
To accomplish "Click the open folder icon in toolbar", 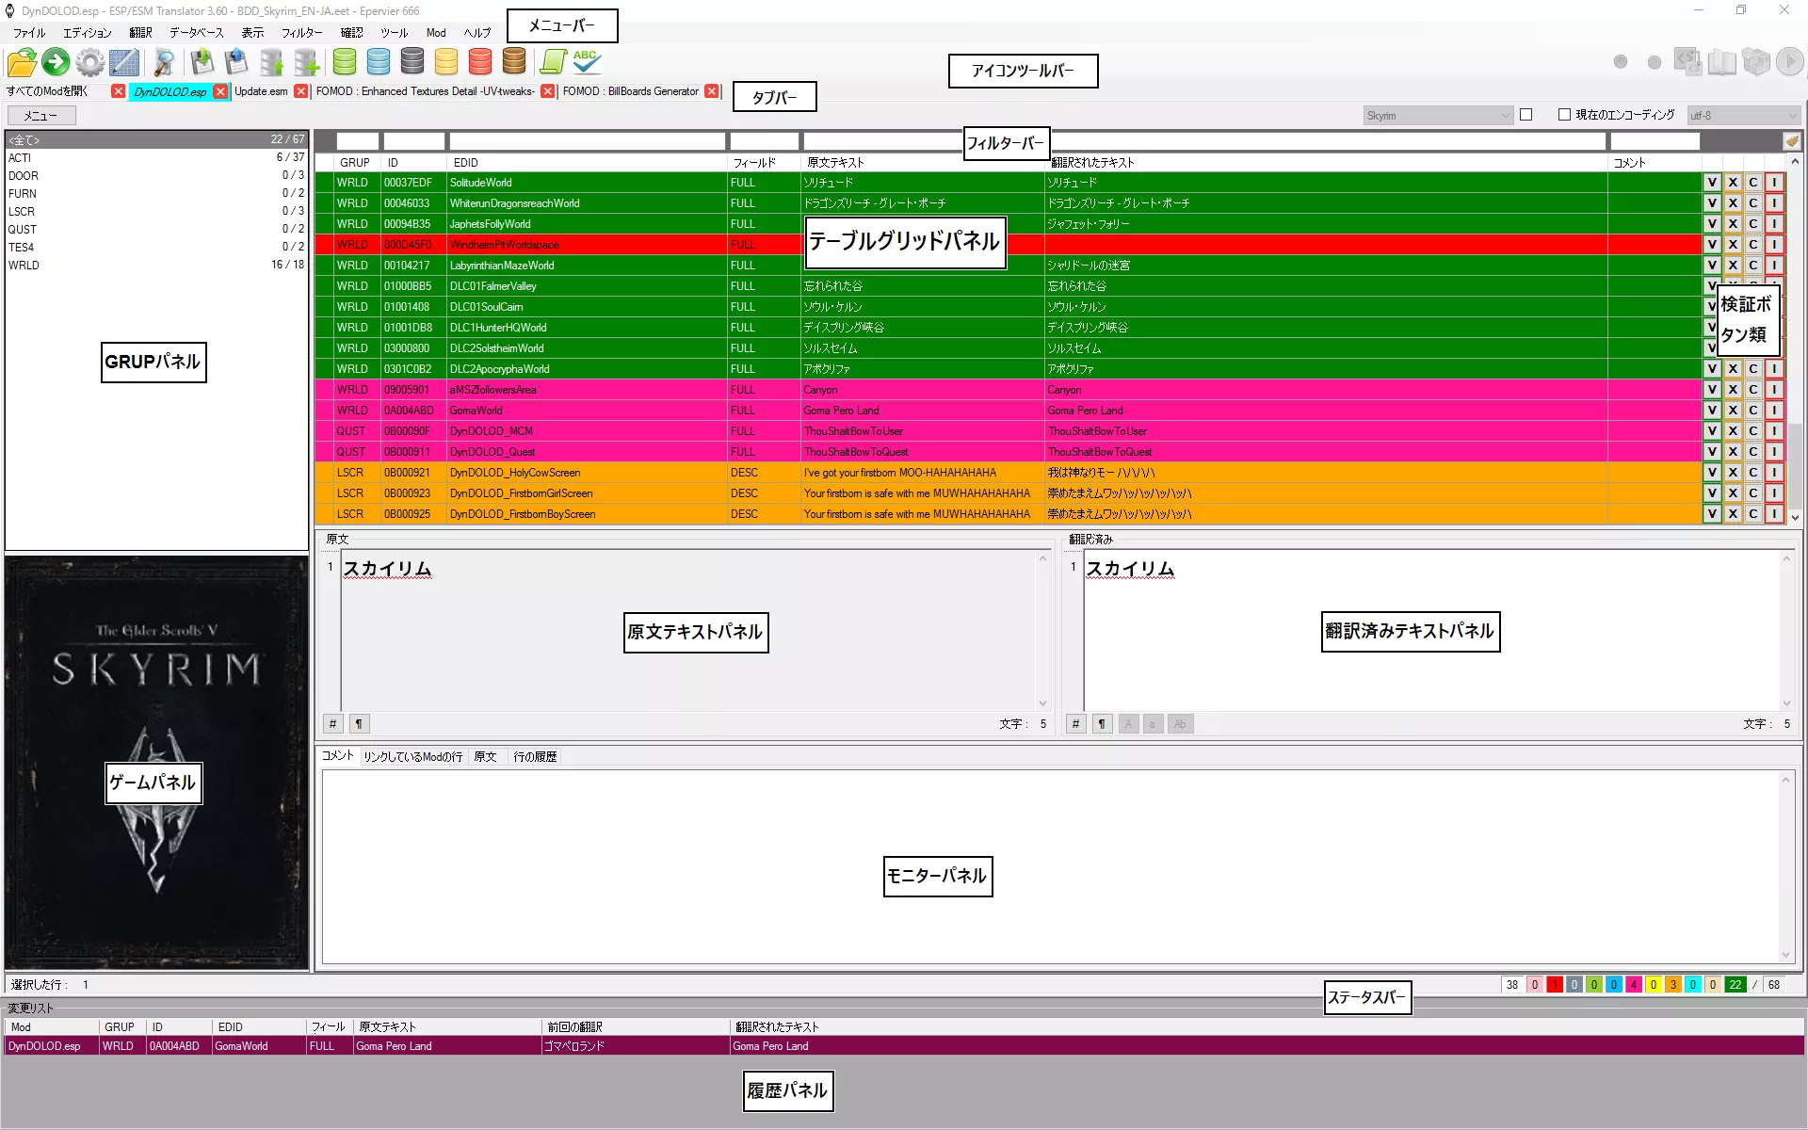I will [x=22, y=62].
